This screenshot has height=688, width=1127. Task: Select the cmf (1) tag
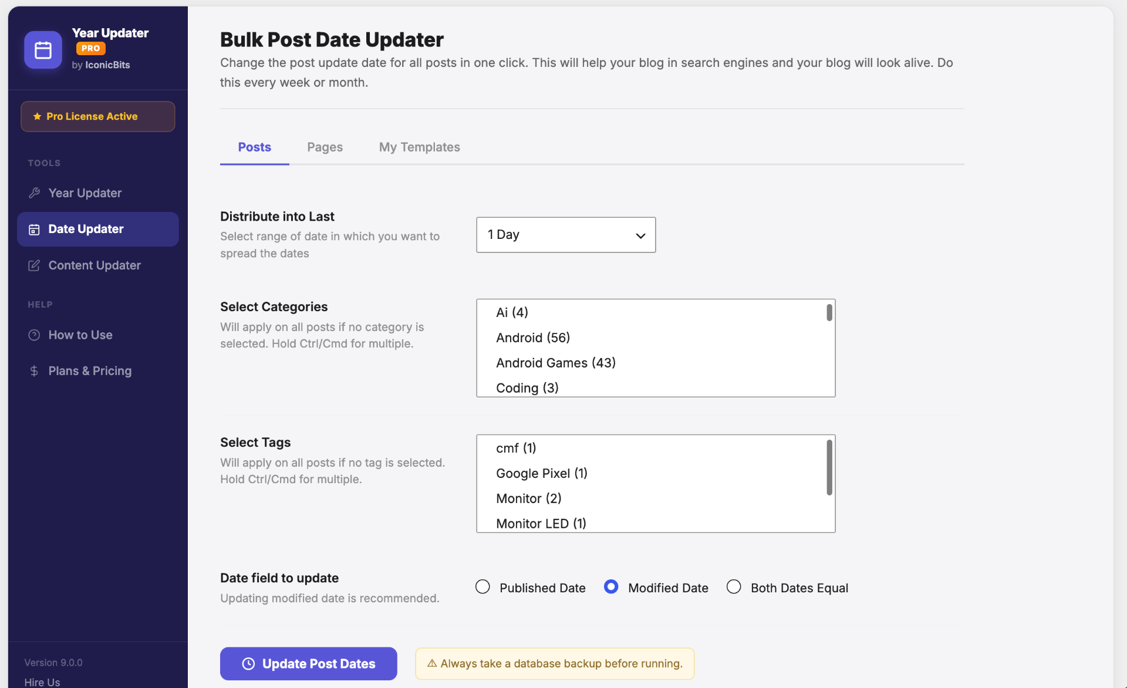coord(650,448)
